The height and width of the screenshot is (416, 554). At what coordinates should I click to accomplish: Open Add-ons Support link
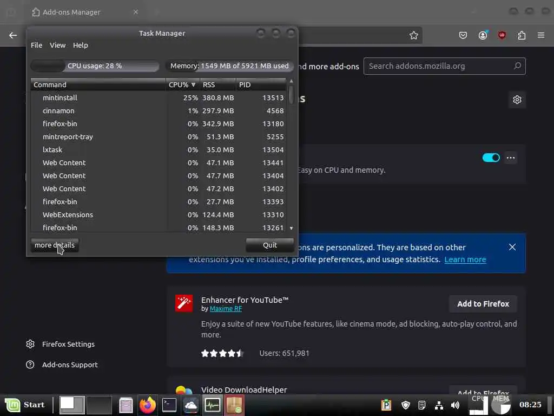pos(70,365)
